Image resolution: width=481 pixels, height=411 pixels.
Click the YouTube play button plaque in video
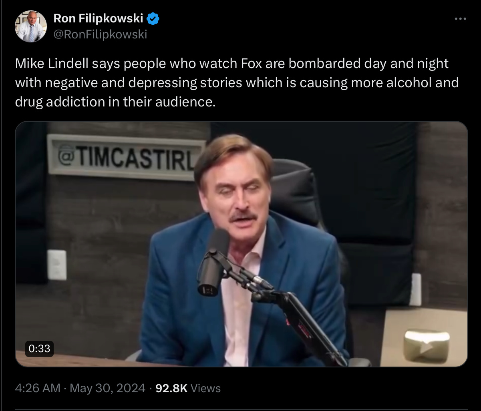tap(427, 344)
